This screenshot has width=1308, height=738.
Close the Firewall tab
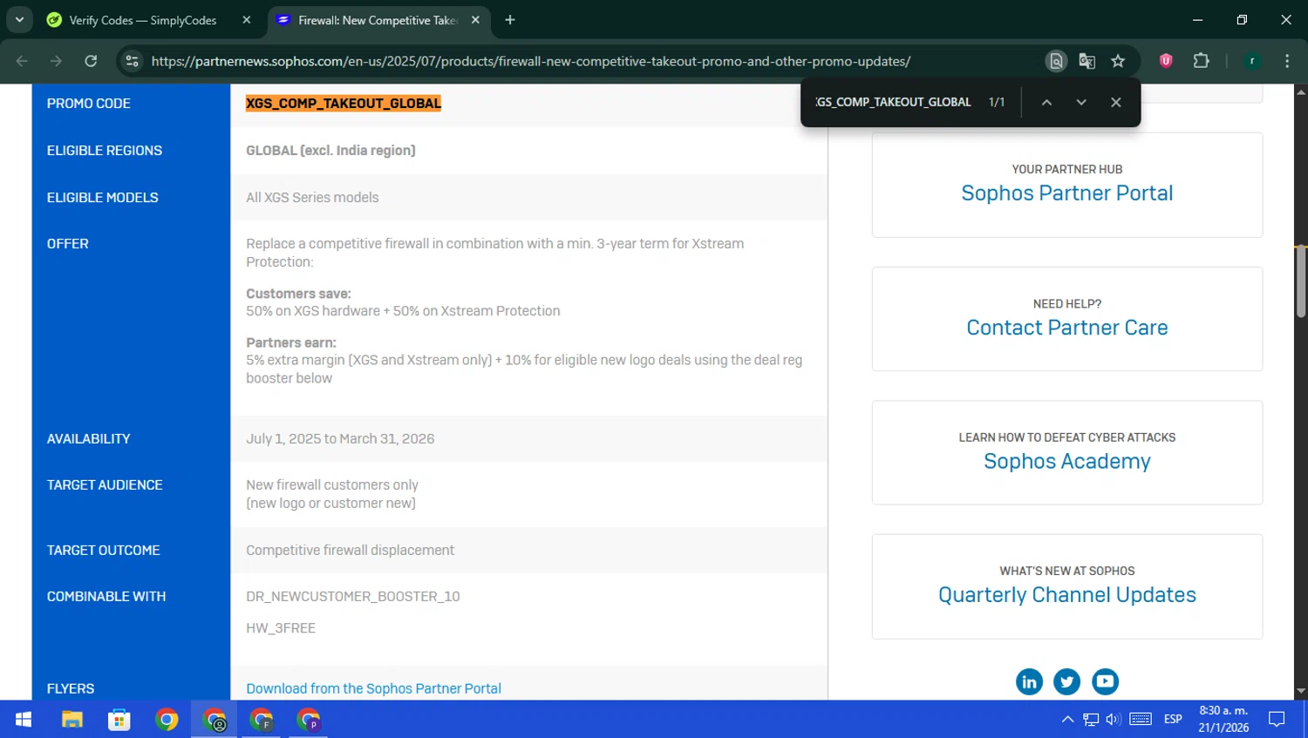(x=475, y=20)
